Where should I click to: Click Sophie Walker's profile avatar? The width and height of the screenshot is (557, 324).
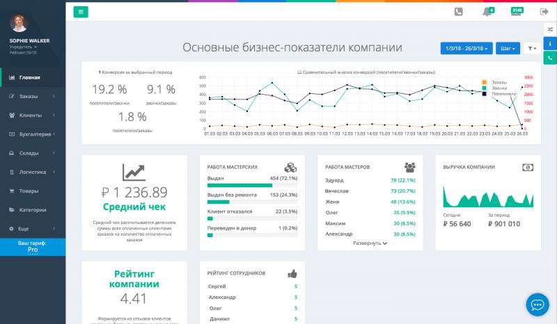click(x=19, y=23)
